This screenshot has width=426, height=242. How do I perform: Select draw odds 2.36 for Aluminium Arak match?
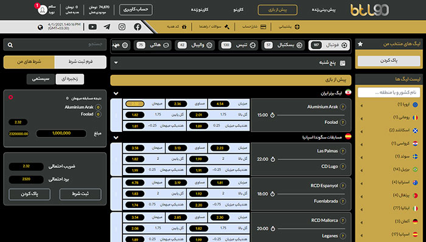pyautogui.click(x=177, y=103)
